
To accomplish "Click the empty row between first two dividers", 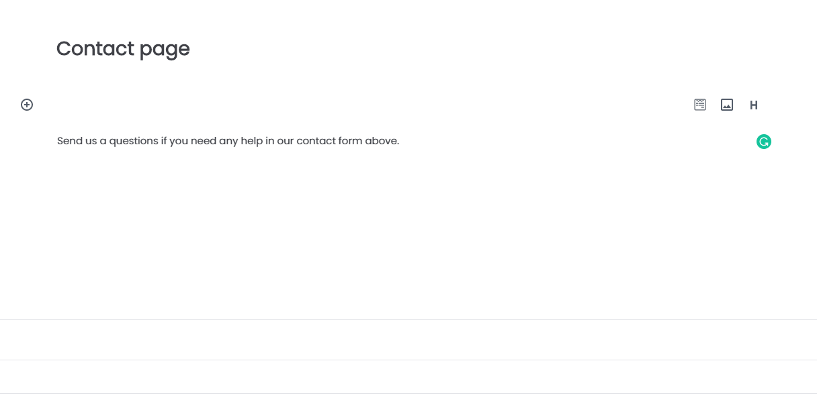I will click(x=408, y=340).
